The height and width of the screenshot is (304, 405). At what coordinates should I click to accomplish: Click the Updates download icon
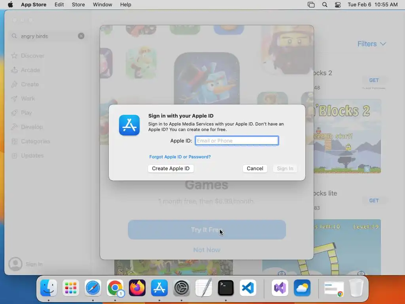[x=15, y=155]
